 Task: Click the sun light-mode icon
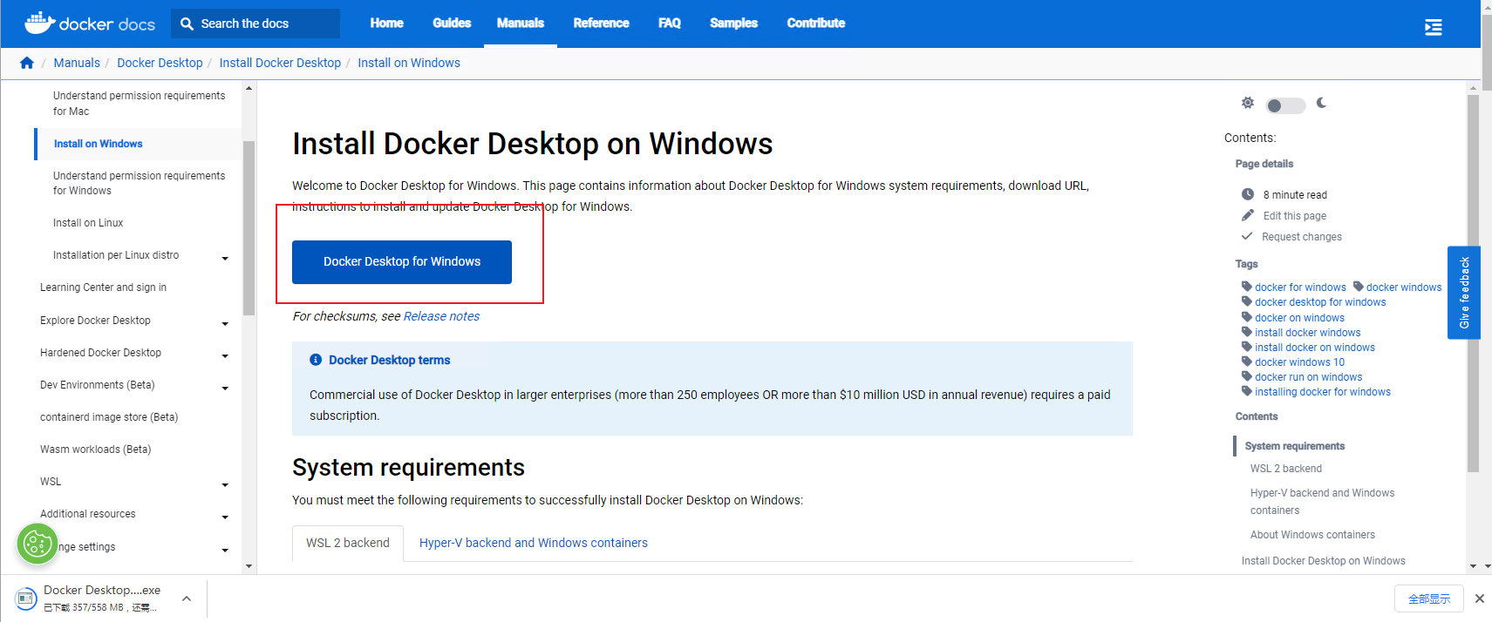click(1248, 103)
